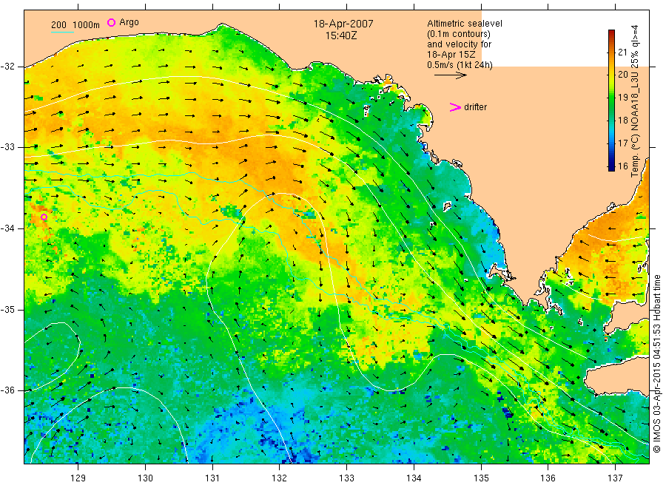Click the 137 longitude axis label
Viewport: 666px width, 488px height.
point(615,478)
